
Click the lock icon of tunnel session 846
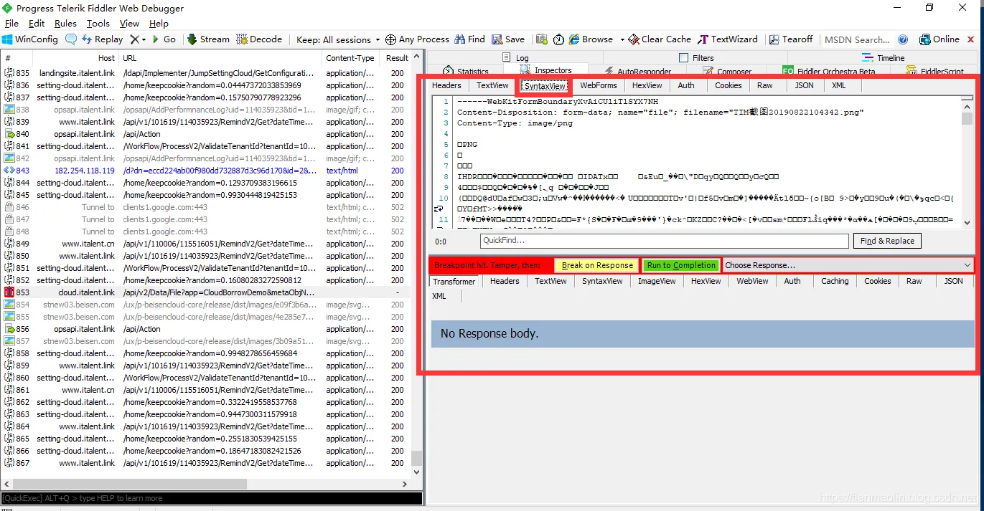pyautogui.click(x=9, y=207)
